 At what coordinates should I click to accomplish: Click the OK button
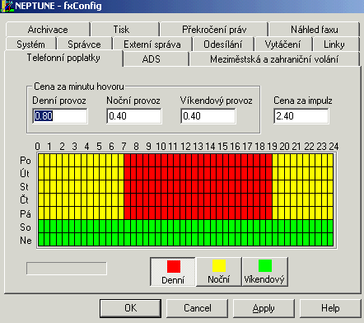click(130, 308)
